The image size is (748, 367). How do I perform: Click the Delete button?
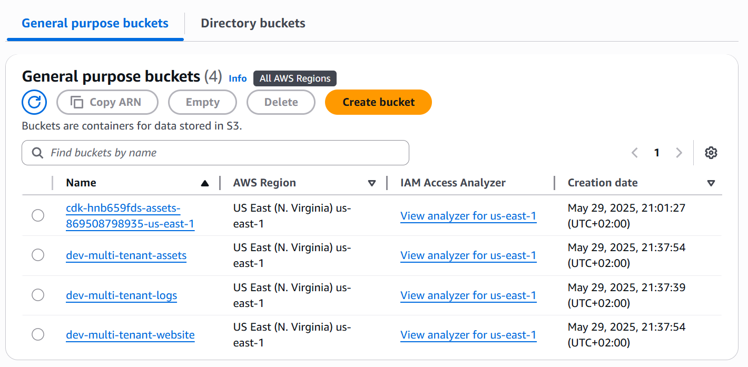281,102
